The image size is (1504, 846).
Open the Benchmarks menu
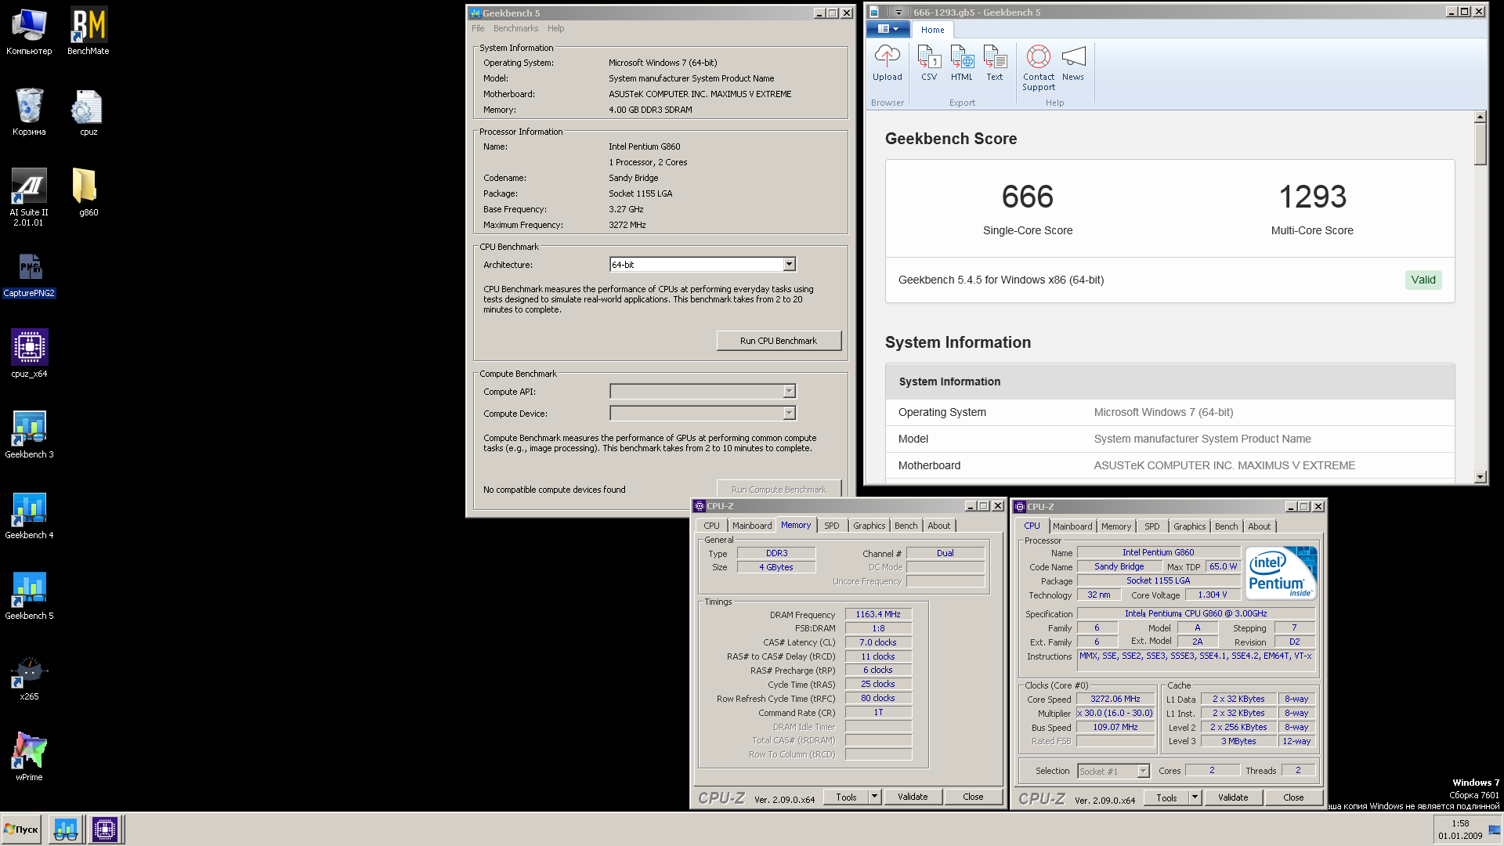click(x=515, y=28)
